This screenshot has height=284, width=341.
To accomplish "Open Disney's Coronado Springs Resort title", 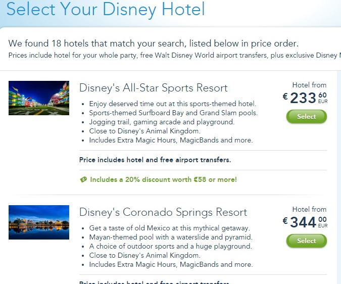I will pyautogui.click(x=163, y=212).
